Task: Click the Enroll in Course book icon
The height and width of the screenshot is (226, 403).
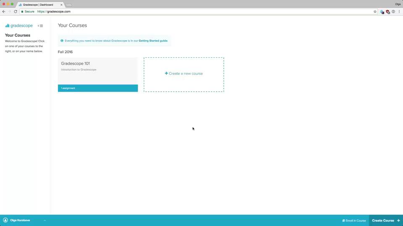Action: point(343,221)
